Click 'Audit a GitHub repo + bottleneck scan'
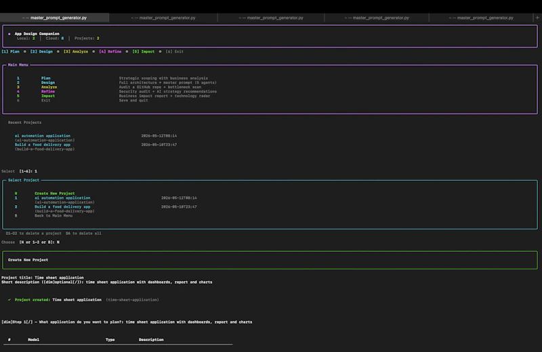The width and height of the screenshot is (542, 352). tap(160, 87)
